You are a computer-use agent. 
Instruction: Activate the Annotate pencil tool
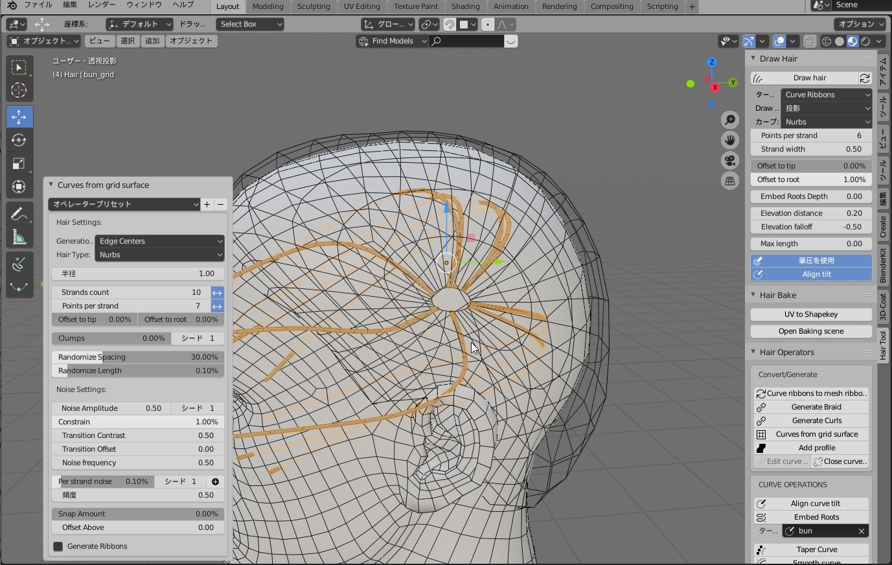[19, 214]
